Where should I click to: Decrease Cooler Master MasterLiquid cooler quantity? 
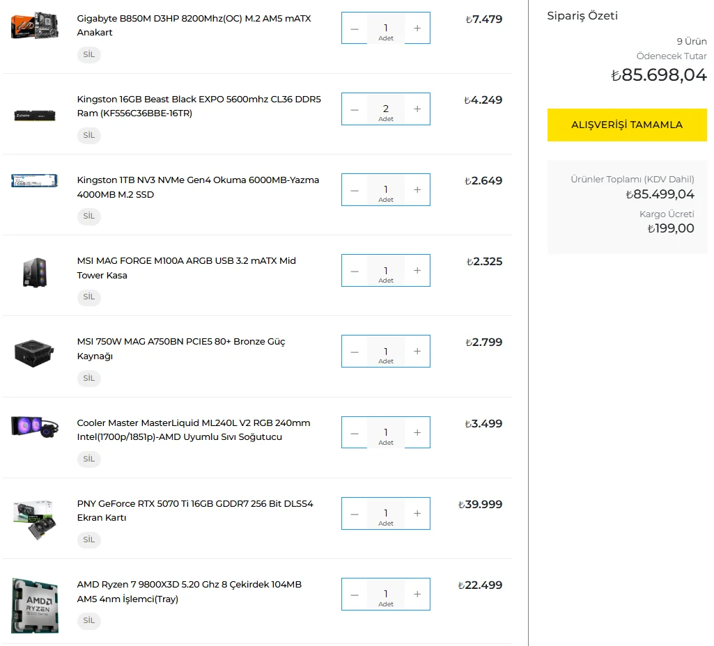(x=355, y=433)
